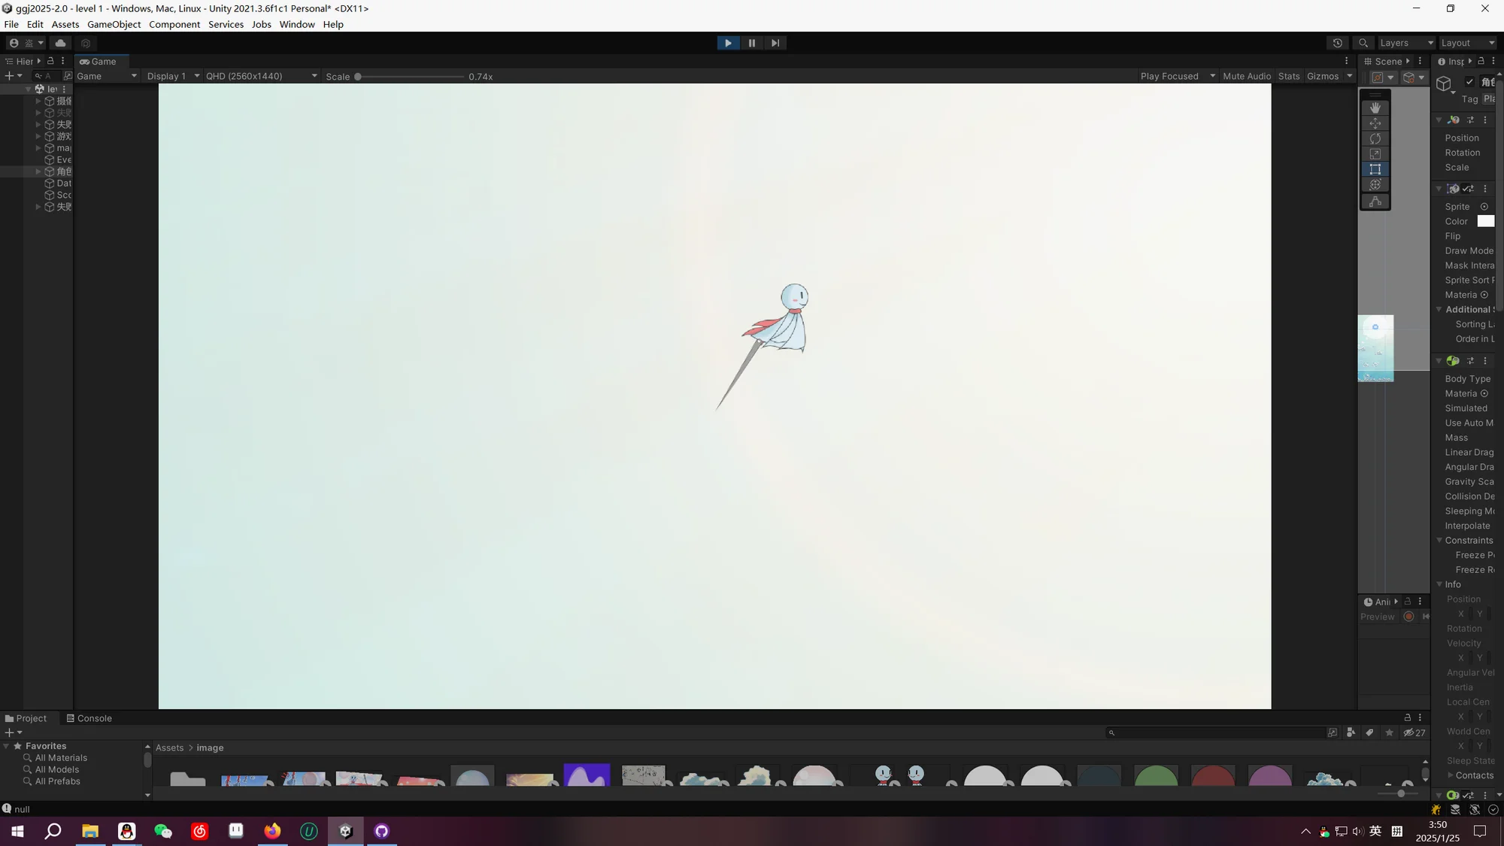Select the Move tool in the Scene toolbar
Viewport: 1504px width, 846px height.
pos(1375,123)
